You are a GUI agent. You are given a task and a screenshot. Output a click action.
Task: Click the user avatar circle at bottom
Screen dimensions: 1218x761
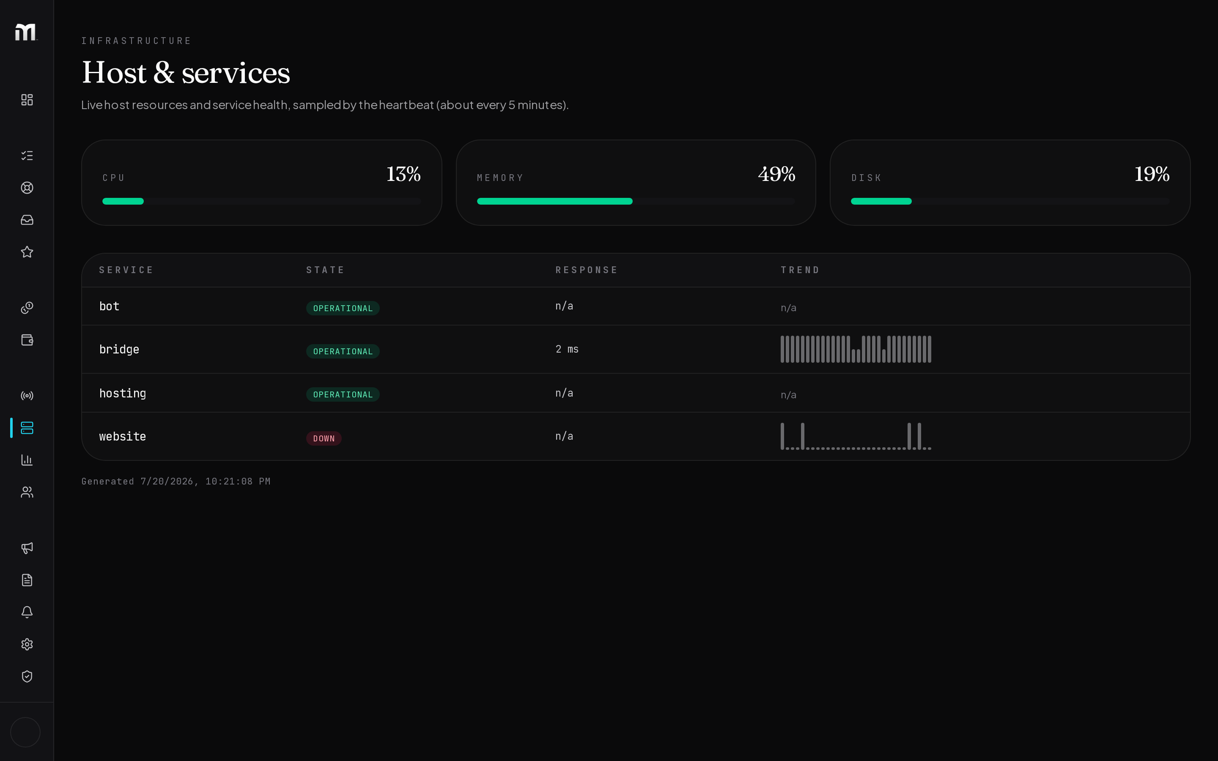tap(25, 732)
